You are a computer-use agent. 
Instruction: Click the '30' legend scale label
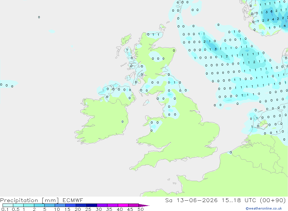[x=99, y=209]
